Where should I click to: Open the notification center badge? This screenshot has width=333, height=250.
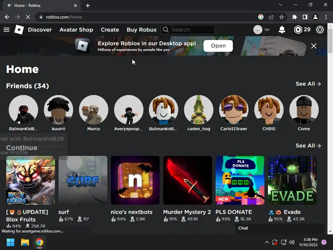[x=324, y=242]
